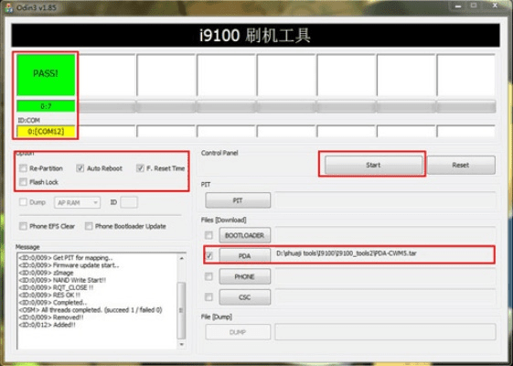
Task: Click the Reset button
Action: [461, 165]
